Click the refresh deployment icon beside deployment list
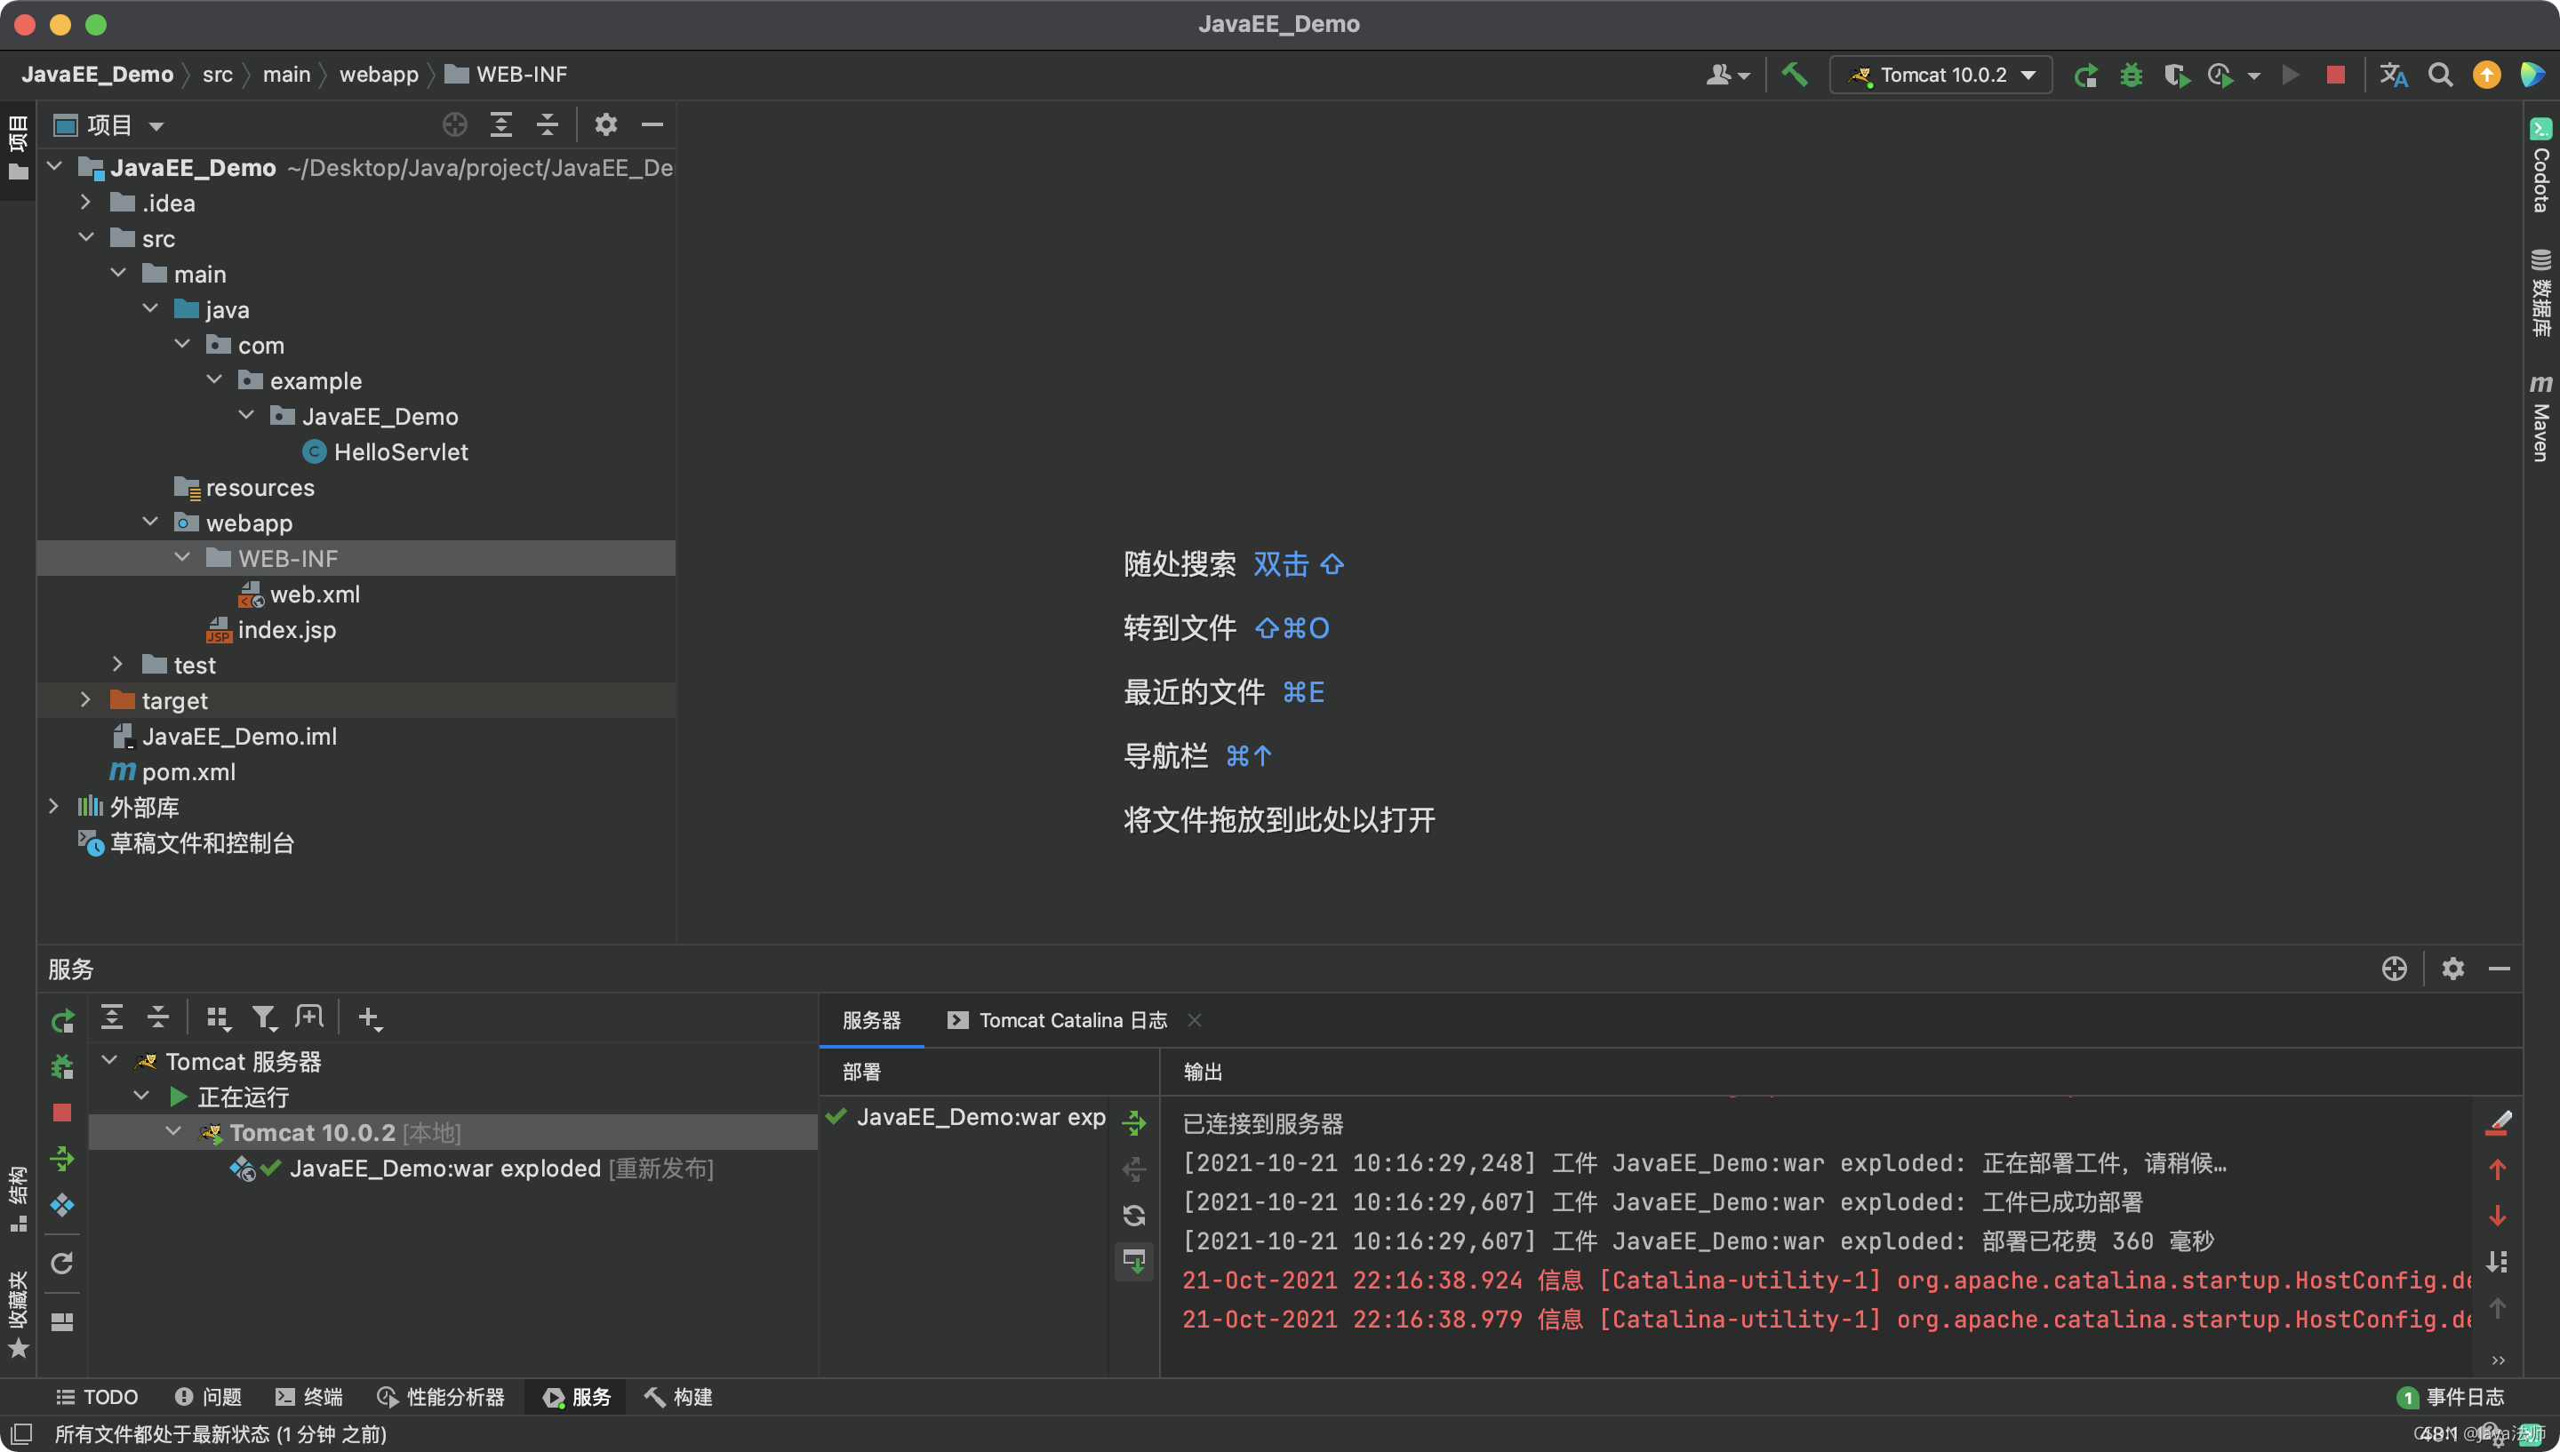This screenshot has height=1452, width=2560. tap(1134, 1215)
